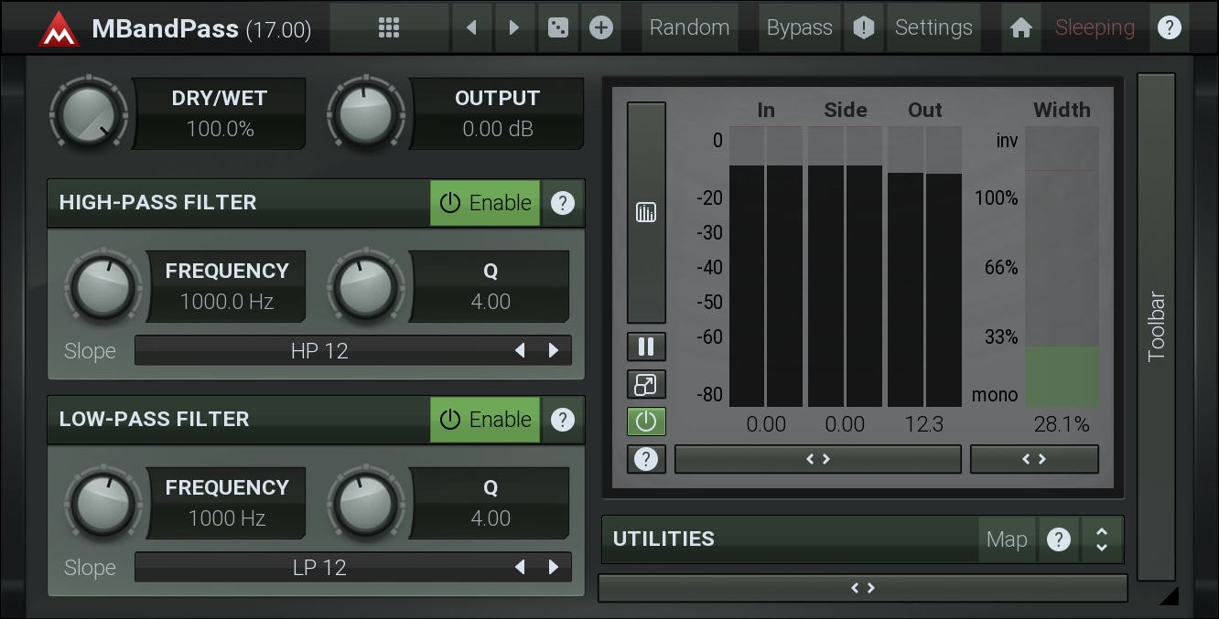The width and height of the screenshot is (1219, 619).
Task: Toggle the meter power button
Action: [x=646, y=422]
